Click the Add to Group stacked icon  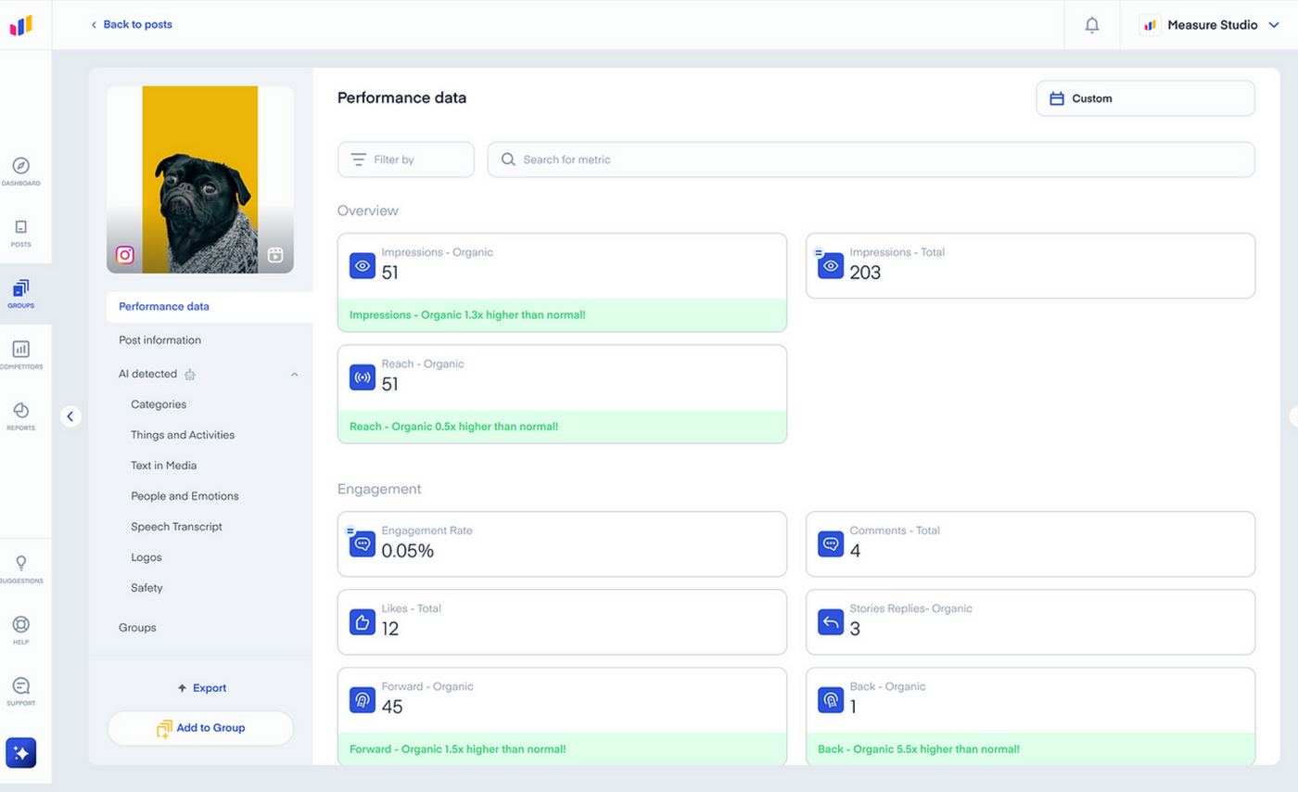coord(164,729)
